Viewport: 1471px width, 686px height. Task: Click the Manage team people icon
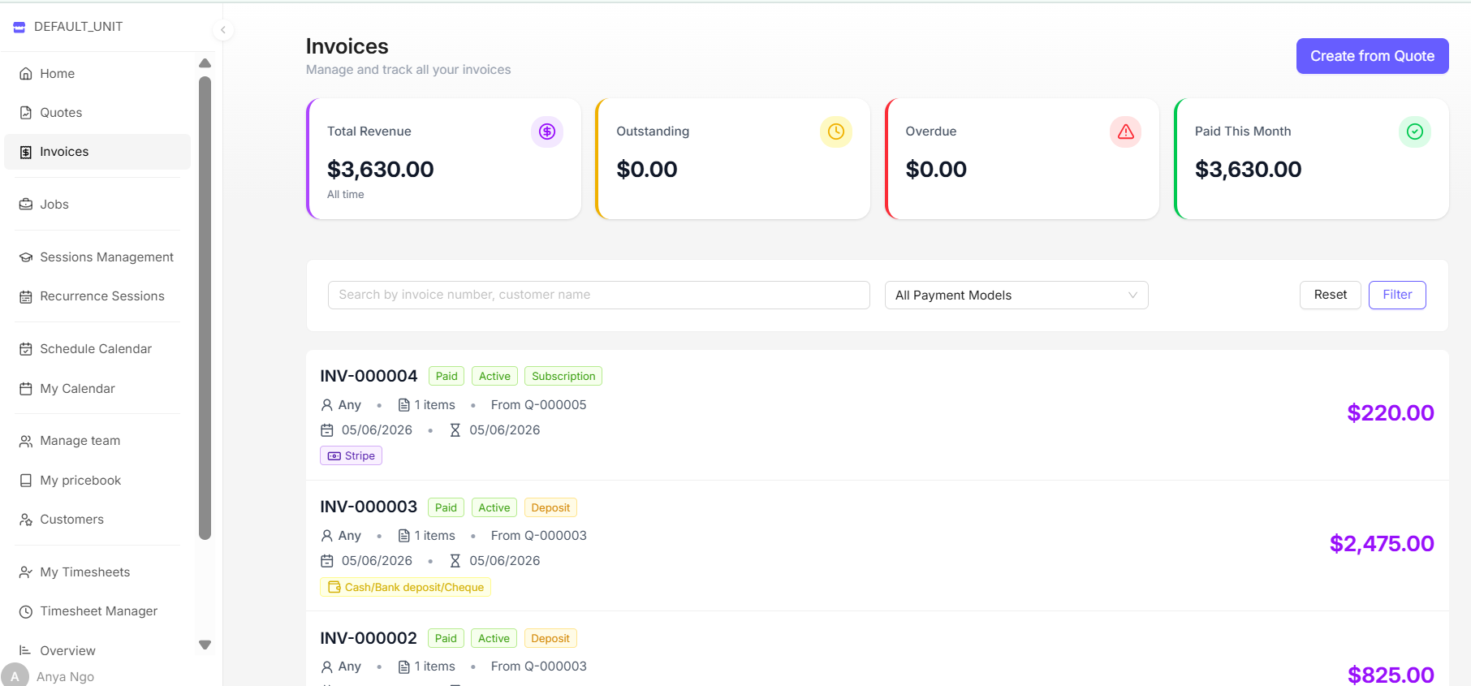(26, 441)
